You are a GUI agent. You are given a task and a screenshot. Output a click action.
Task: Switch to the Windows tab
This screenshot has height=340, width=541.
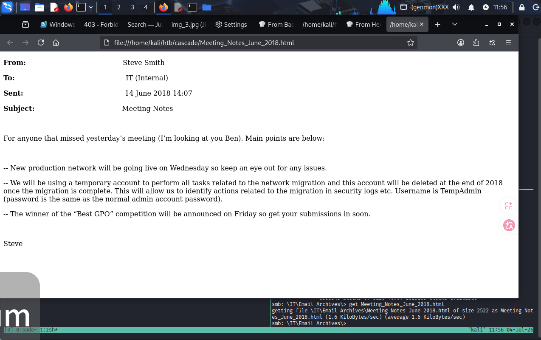click(58, 24)
